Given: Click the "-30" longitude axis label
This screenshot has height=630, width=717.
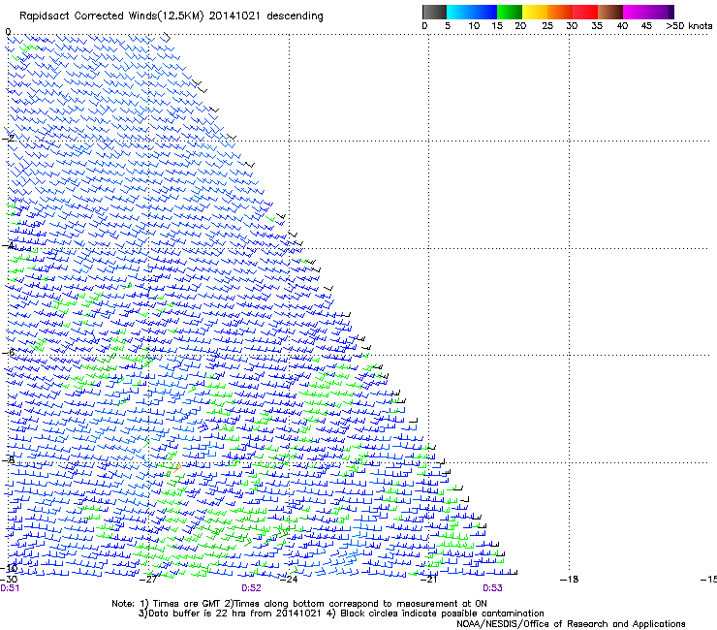Looking at the screenshot, I should 9,580.
